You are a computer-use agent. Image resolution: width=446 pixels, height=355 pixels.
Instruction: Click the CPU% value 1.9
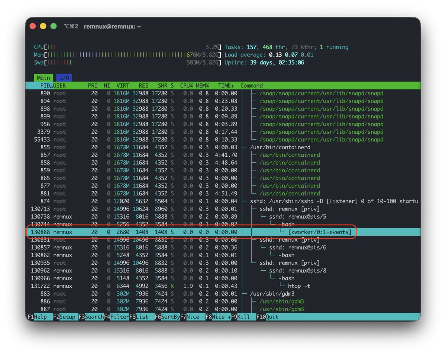pos(188,286)
